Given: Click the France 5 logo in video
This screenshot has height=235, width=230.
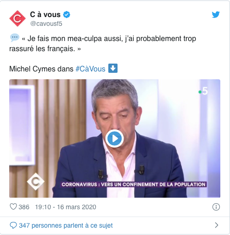Looking at the screenshot, I should pos(203,91).
